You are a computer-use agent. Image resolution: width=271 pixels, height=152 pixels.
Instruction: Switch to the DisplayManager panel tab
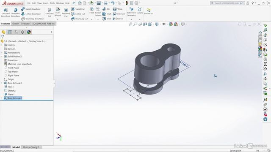point(29,32)
